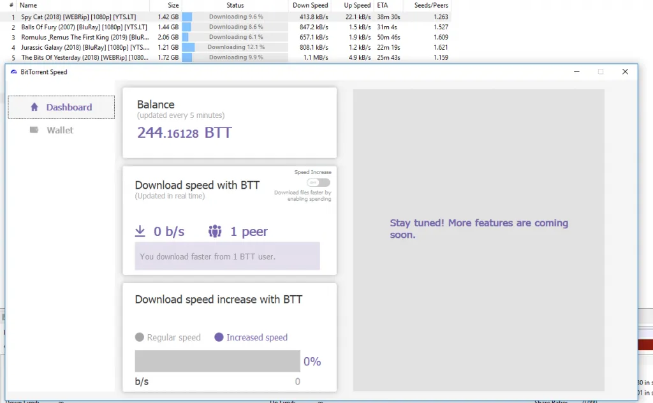The width and height of the screenshot is (653, 403).
Task: Click the Increased speed legend dot
Action: pos(219,337)
